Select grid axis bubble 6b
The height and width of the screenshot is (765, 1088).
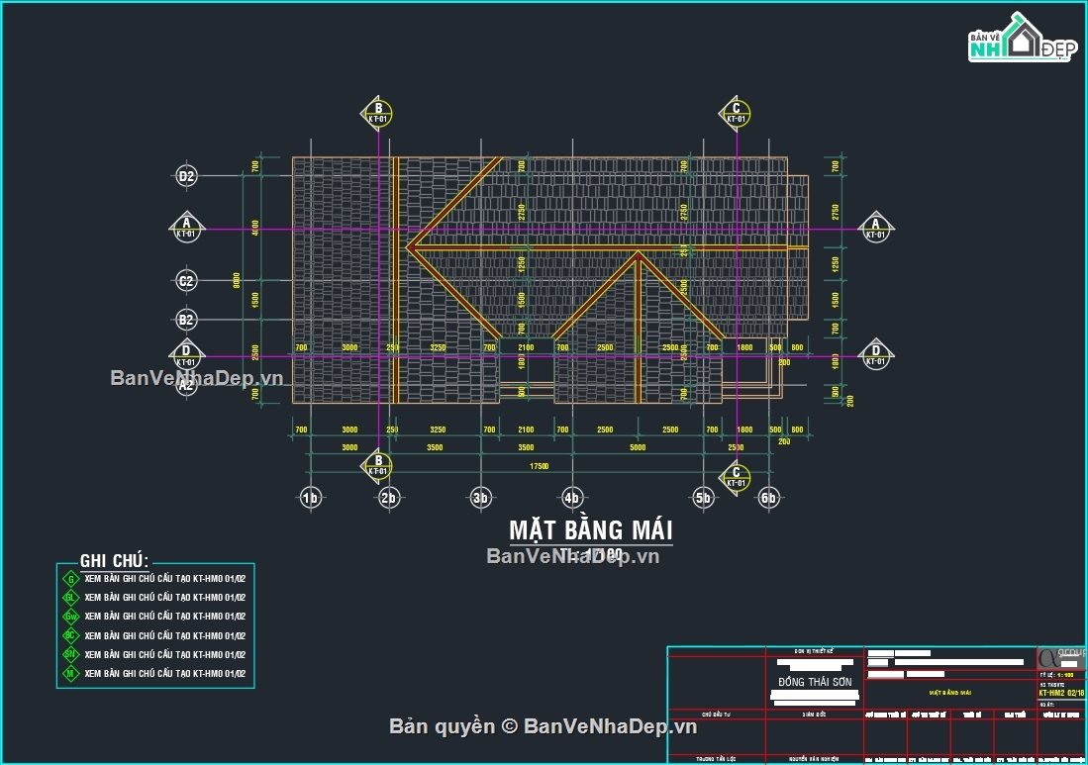(x=768, y=497)
